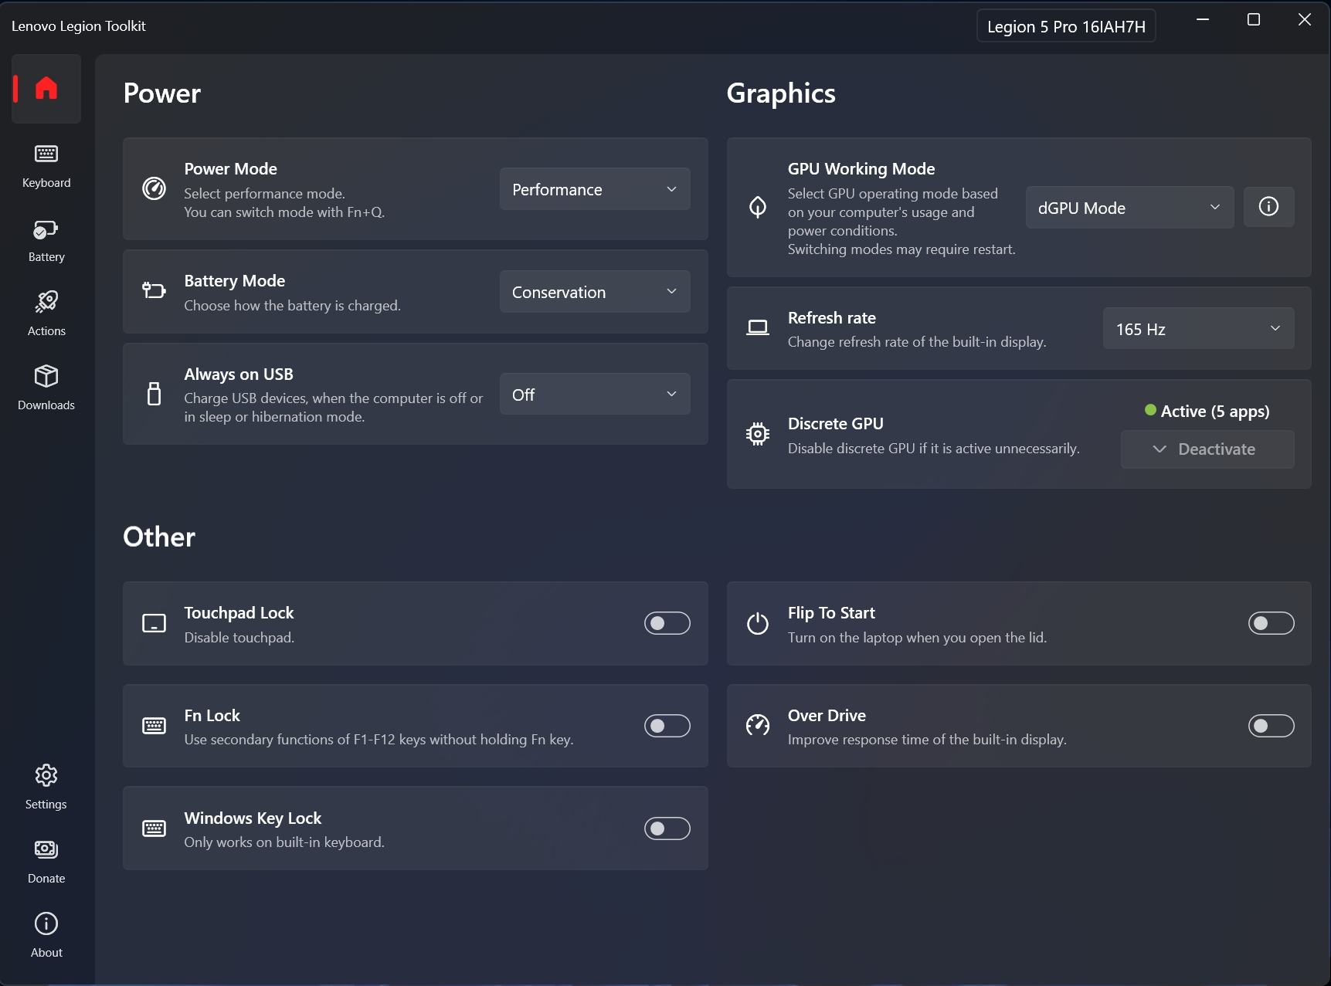Click the Legion 5 Pro 16IAH7H model button
Viewport: 1331px width, 986px height.
(1066, 26)
